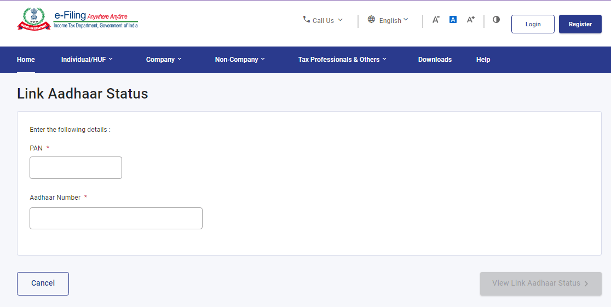Click the phone icon beside Call Us
The width and height of the screenshot is (611, 307).
click(306, 19)
